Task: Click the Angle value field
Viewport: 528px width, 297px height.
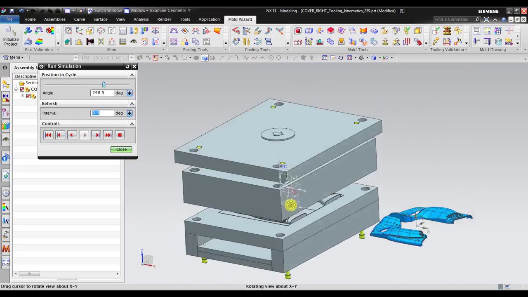Action: [x=102, y=93]
